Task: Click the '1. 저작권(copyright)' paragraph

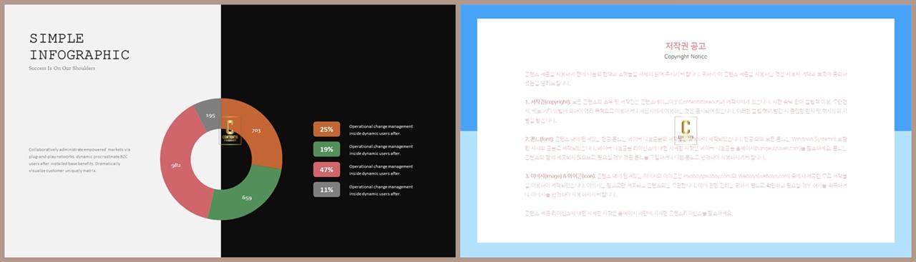Action: tap(686, 111)
